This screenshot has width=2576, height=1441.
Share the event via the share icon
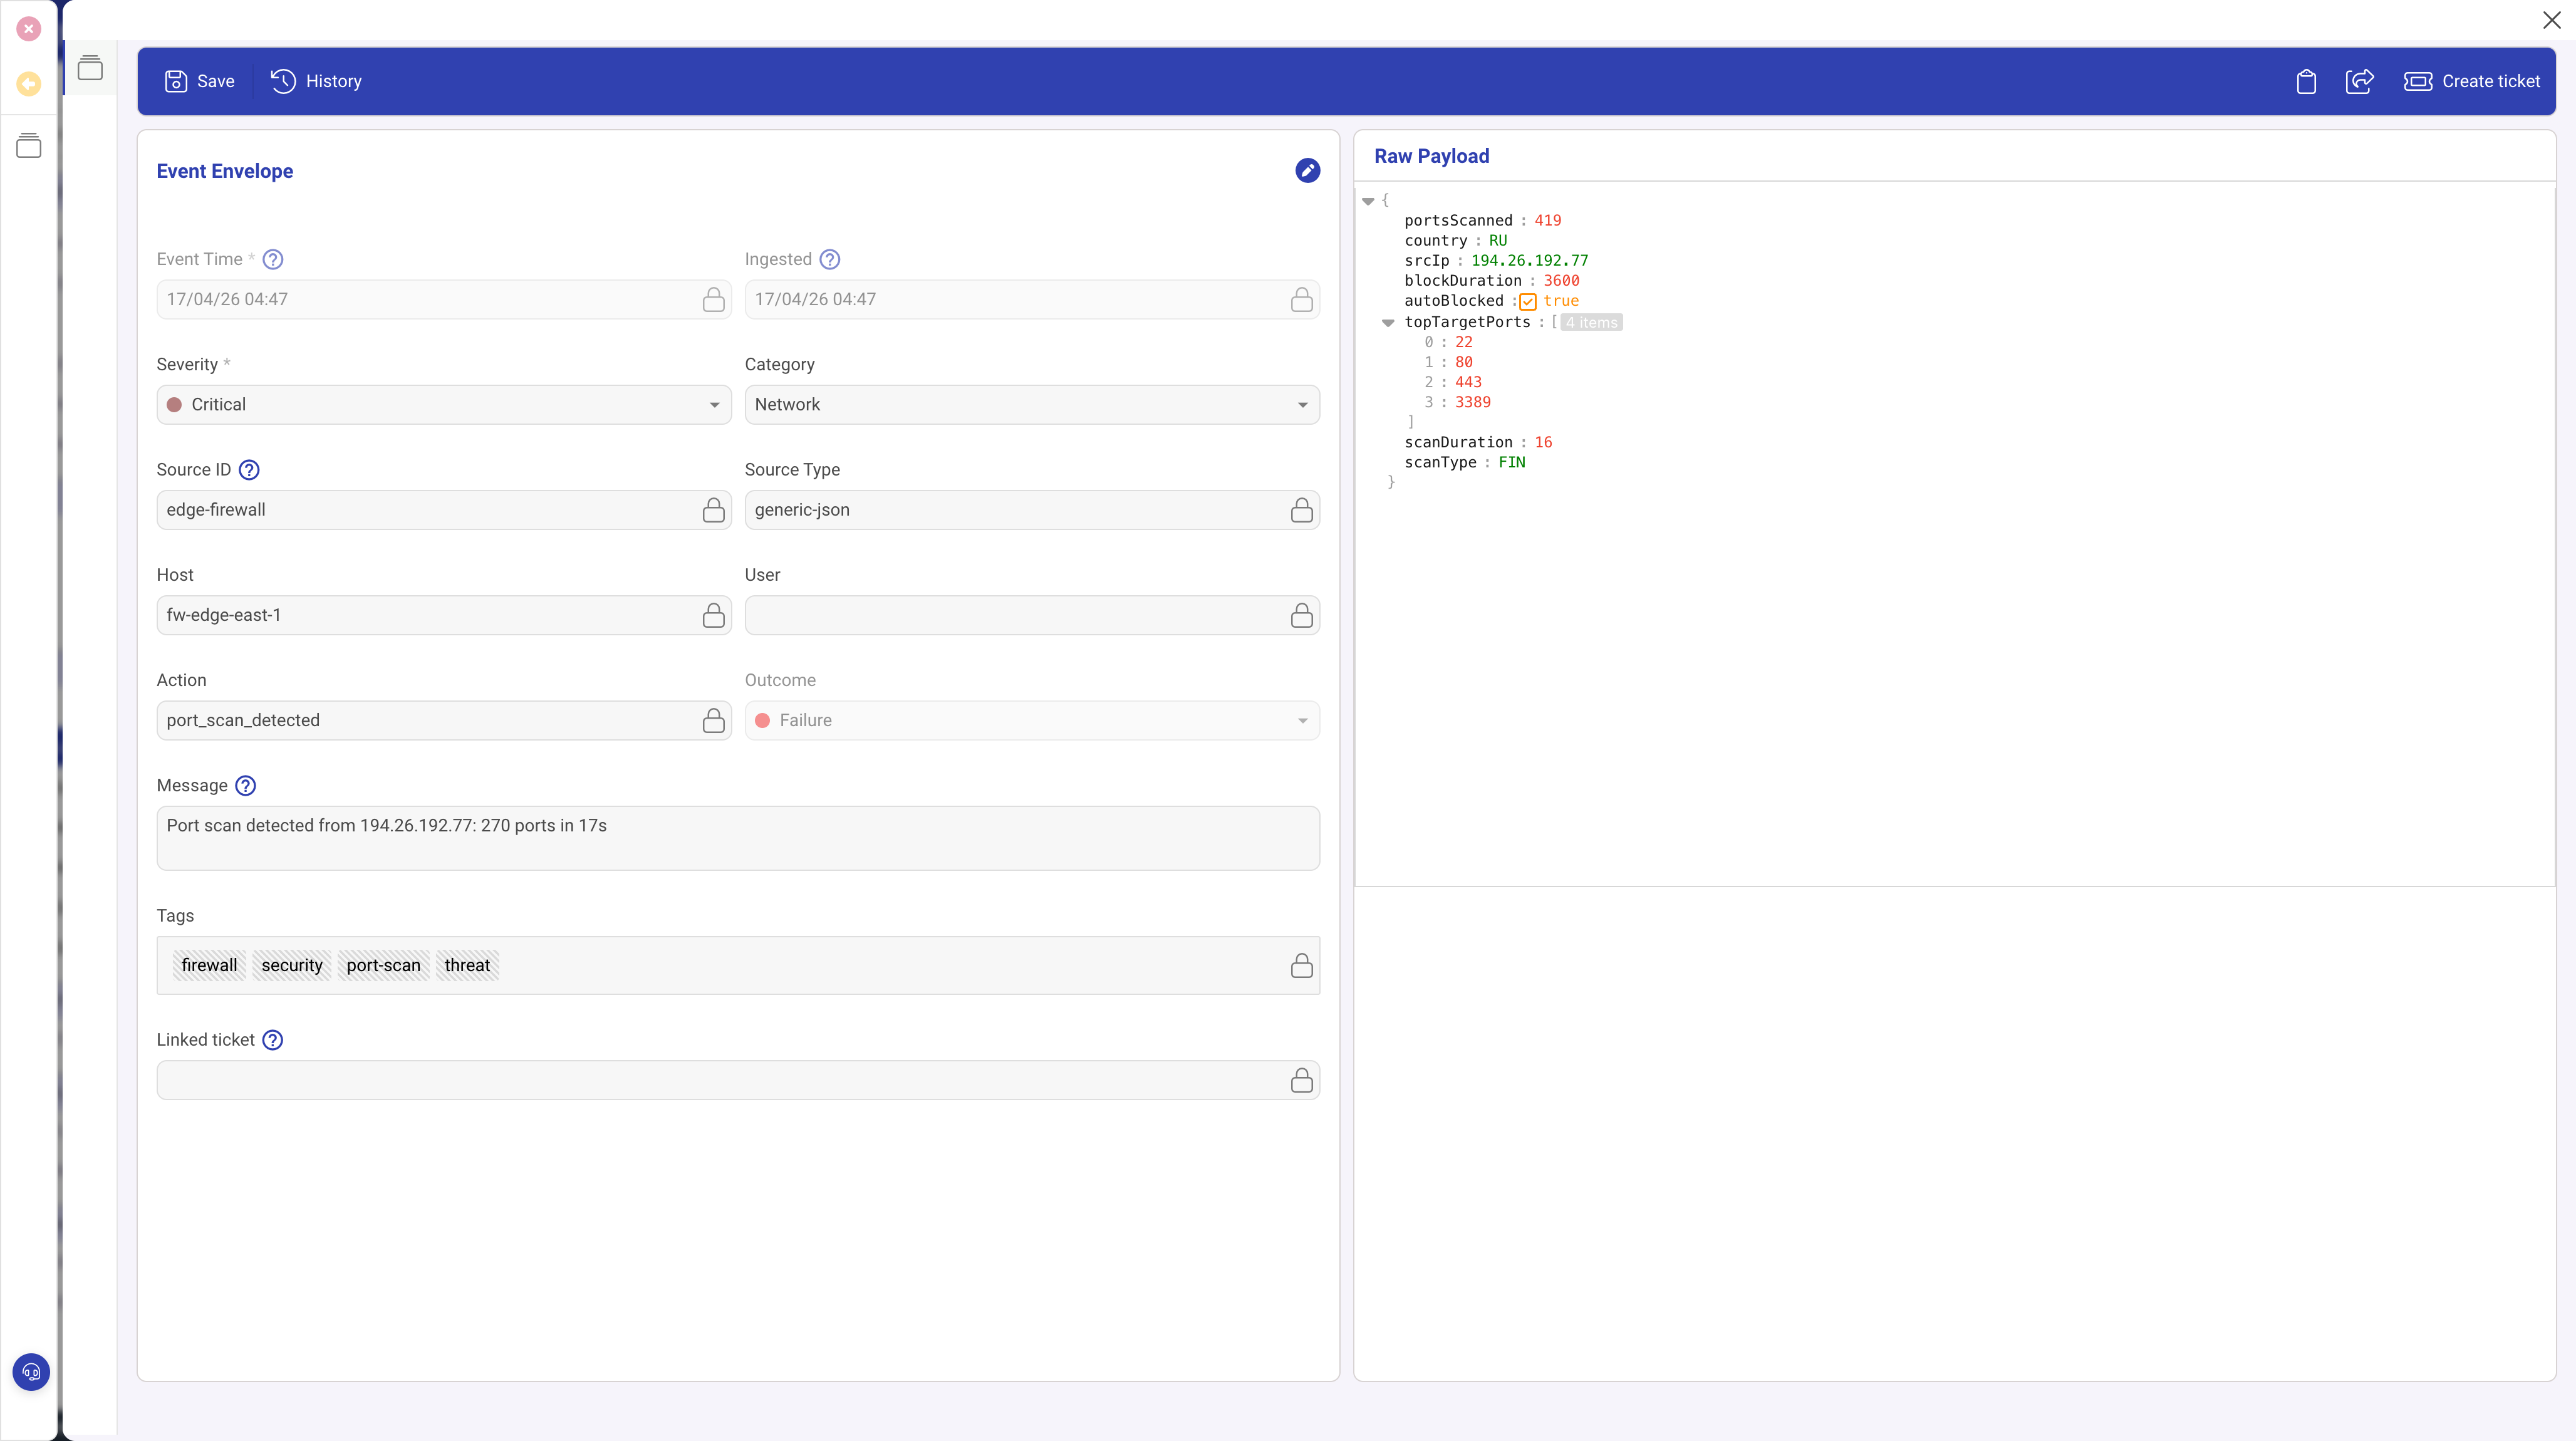pos(2359,81)
